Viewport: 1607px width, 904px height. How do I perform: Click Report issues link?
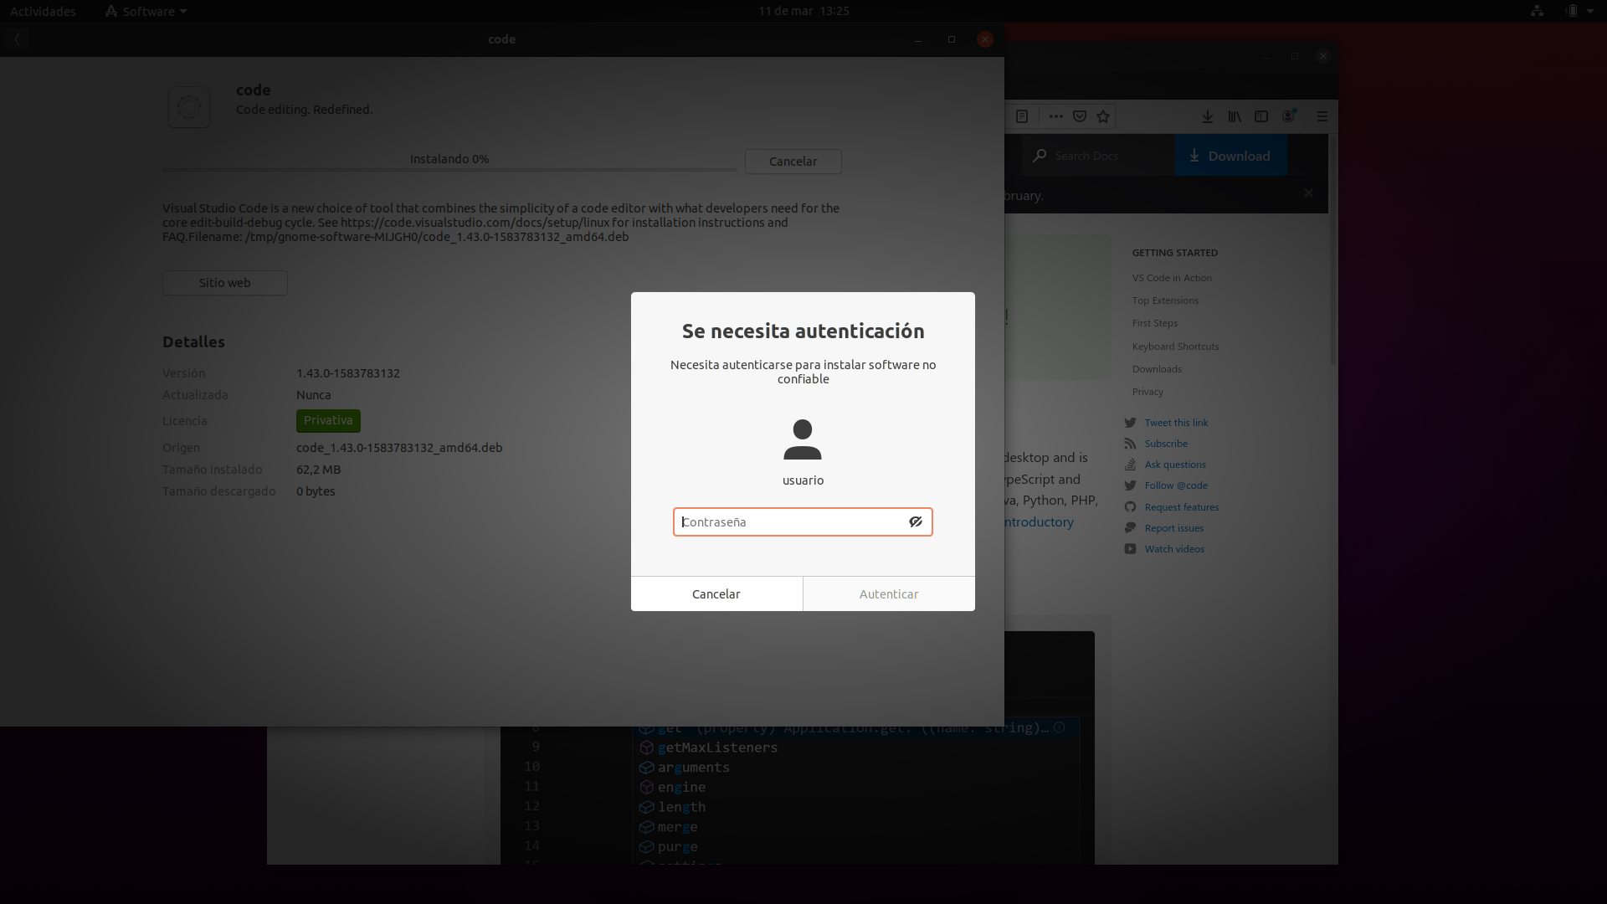(x=1174, y=528)
